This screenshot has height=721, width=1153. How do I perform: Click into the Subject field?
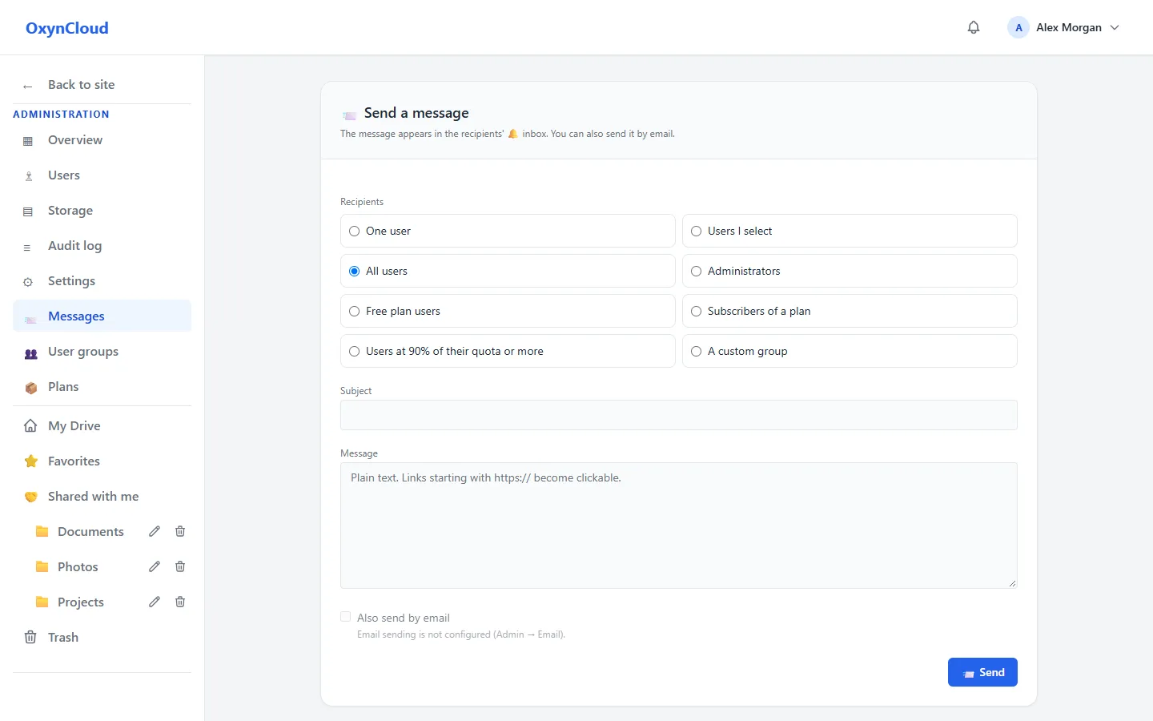[x=679, y=415]
